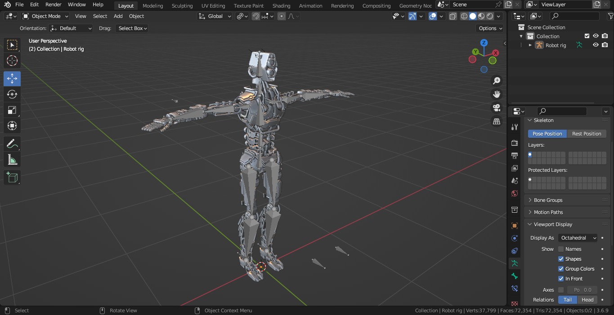This screenshot has height=315, width=614.
Task: Open the Render menu
Action: point(53,4)
